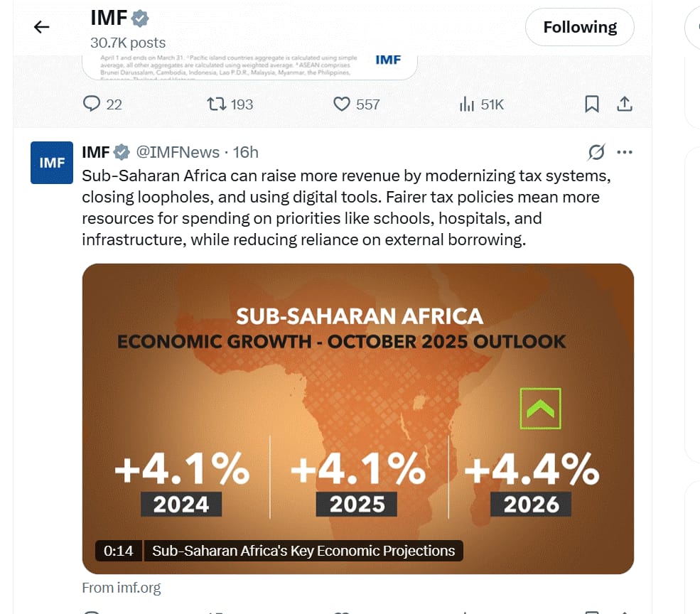Click the 0:14 video duration badge
The width and height of the screenshot is (700, 614).
[118, 551]
